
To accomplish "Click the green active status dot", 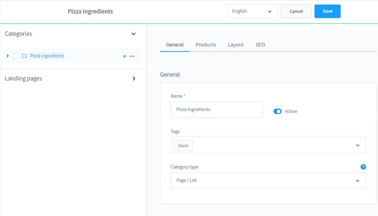I will point(124,56).
